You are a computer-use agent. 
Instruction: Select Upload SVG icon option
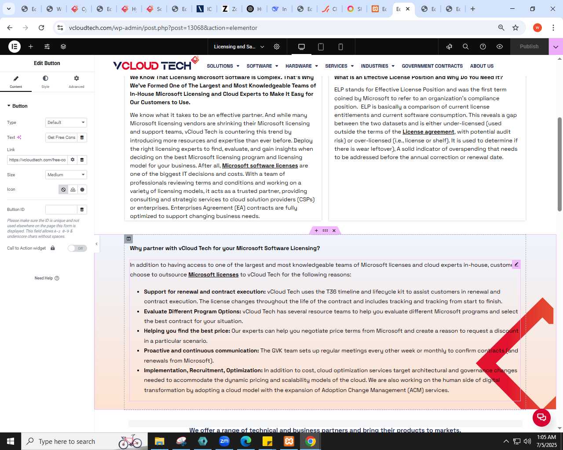coord(73,190)
